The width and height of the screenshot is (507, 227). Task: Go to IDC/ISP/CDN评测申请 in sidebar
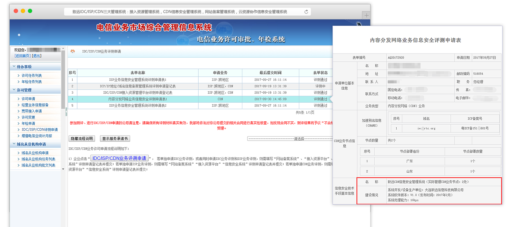pos(40,130)
